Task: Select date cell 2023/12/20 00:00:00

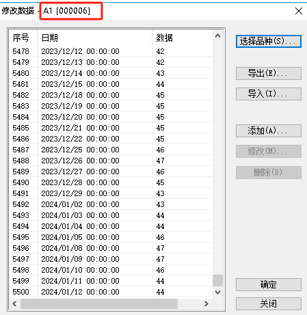Action: 80,117
